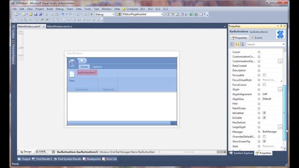The height and width of the screenshot is (168, 299).
Task: Open the Find Symbol Results tab
Action: pyautogui.click(x=67, y=159)
